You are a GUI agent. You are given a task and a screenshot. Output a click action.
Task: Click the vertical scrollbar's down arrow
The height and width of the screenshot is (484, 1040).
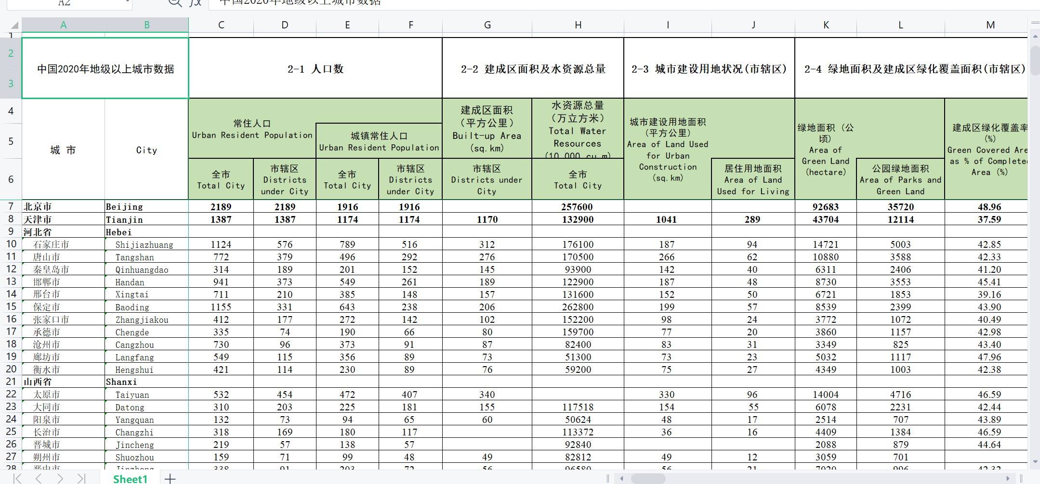(1035, 461)
